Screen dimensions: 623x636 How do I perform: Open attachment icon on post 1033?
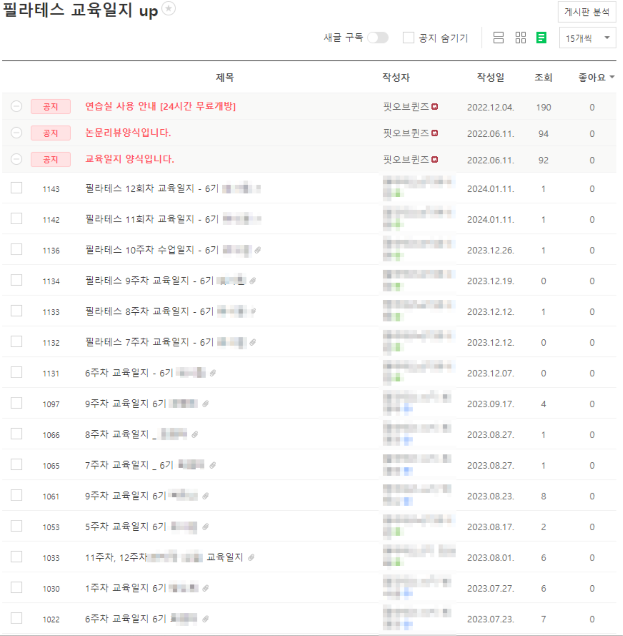[251, 557]
